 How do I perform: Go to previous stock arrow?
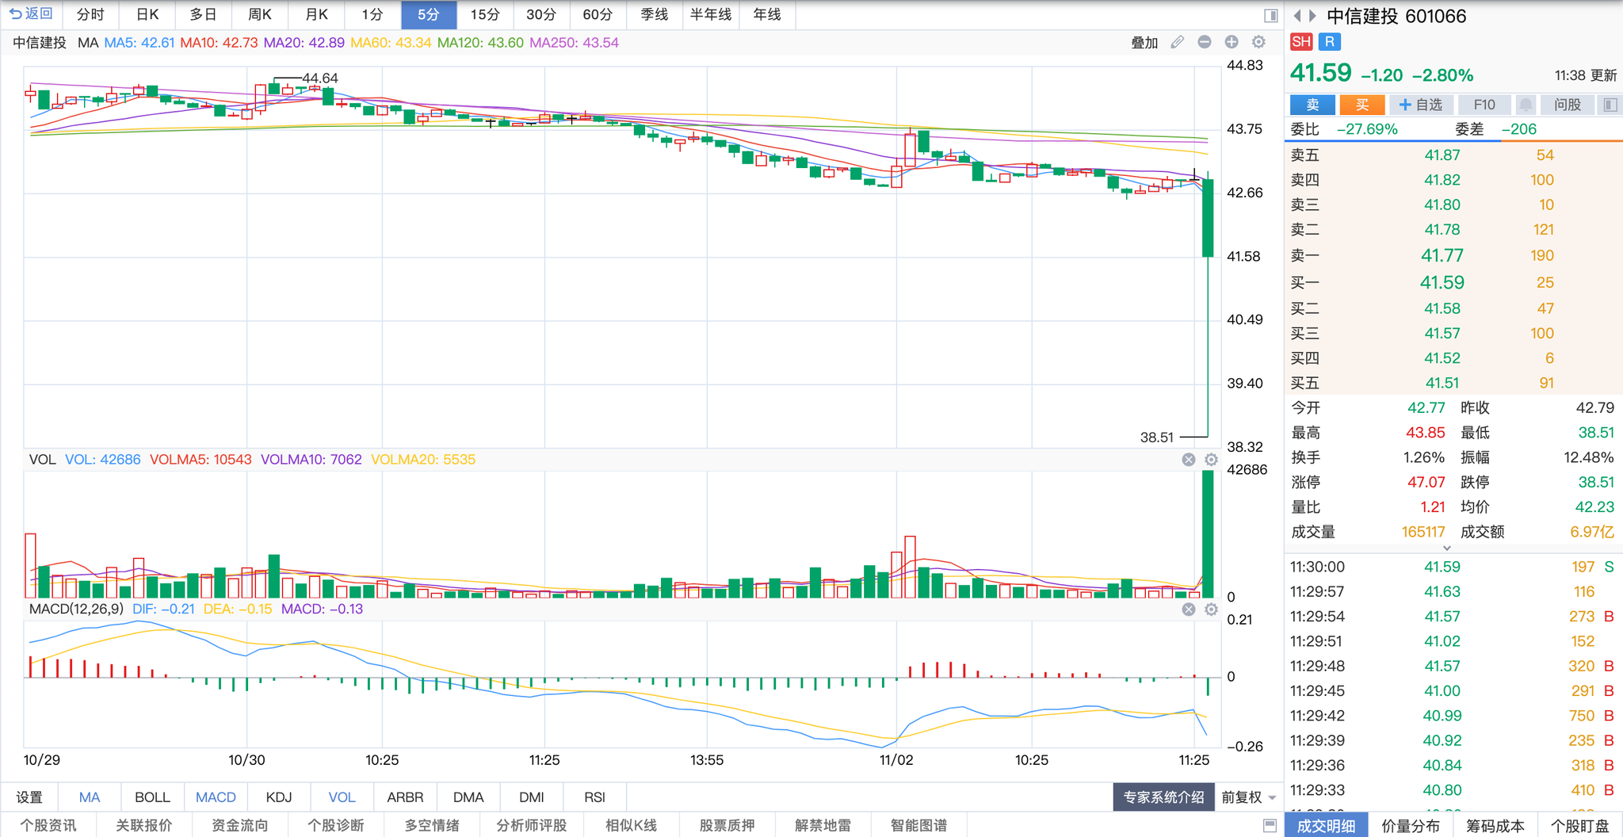(x=1297, y=16)
